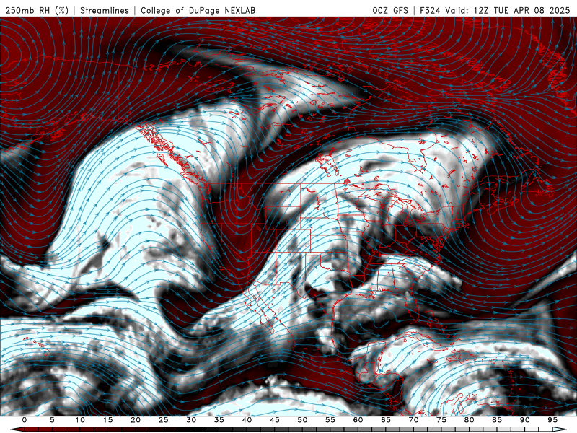Click the colorbar label "80"
577x433 pixels.
click(470, 420)
